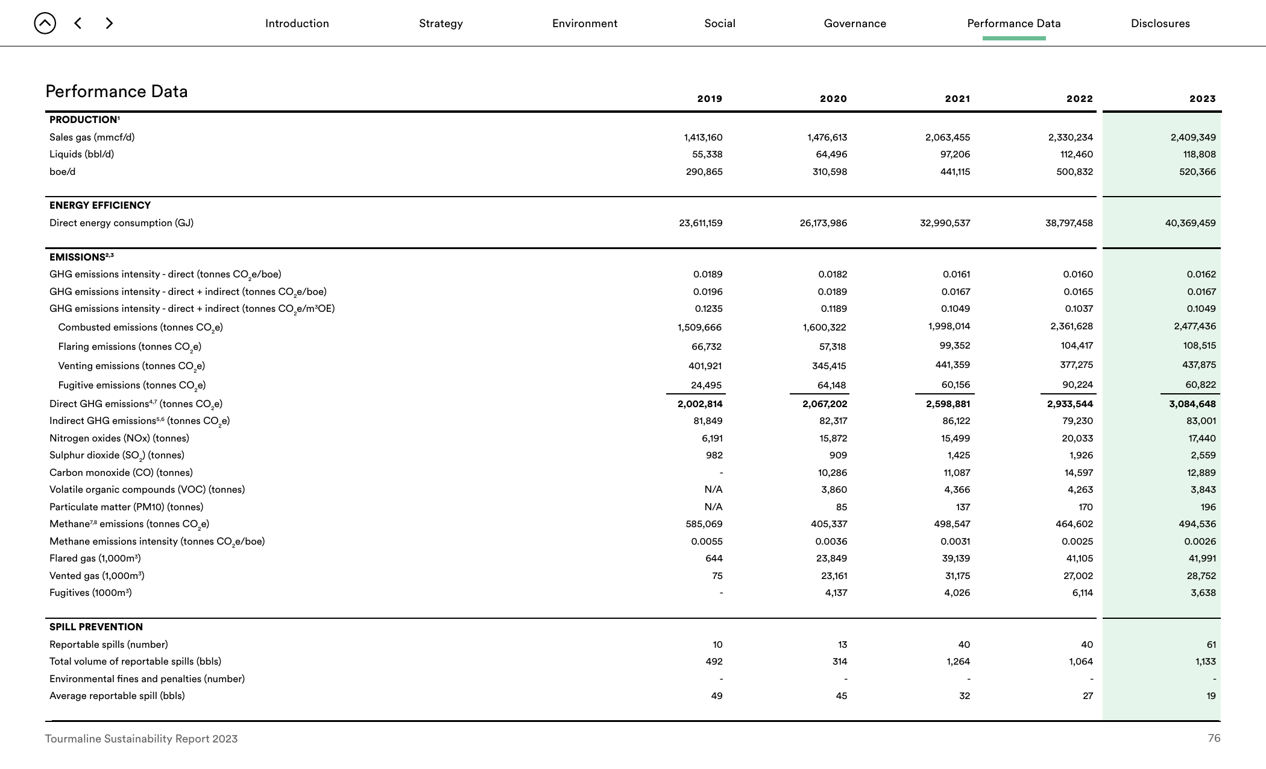Select the 'Sales gas (mmcf/d)' row label
Viewport: 1266px width, 769px height.
92,138
